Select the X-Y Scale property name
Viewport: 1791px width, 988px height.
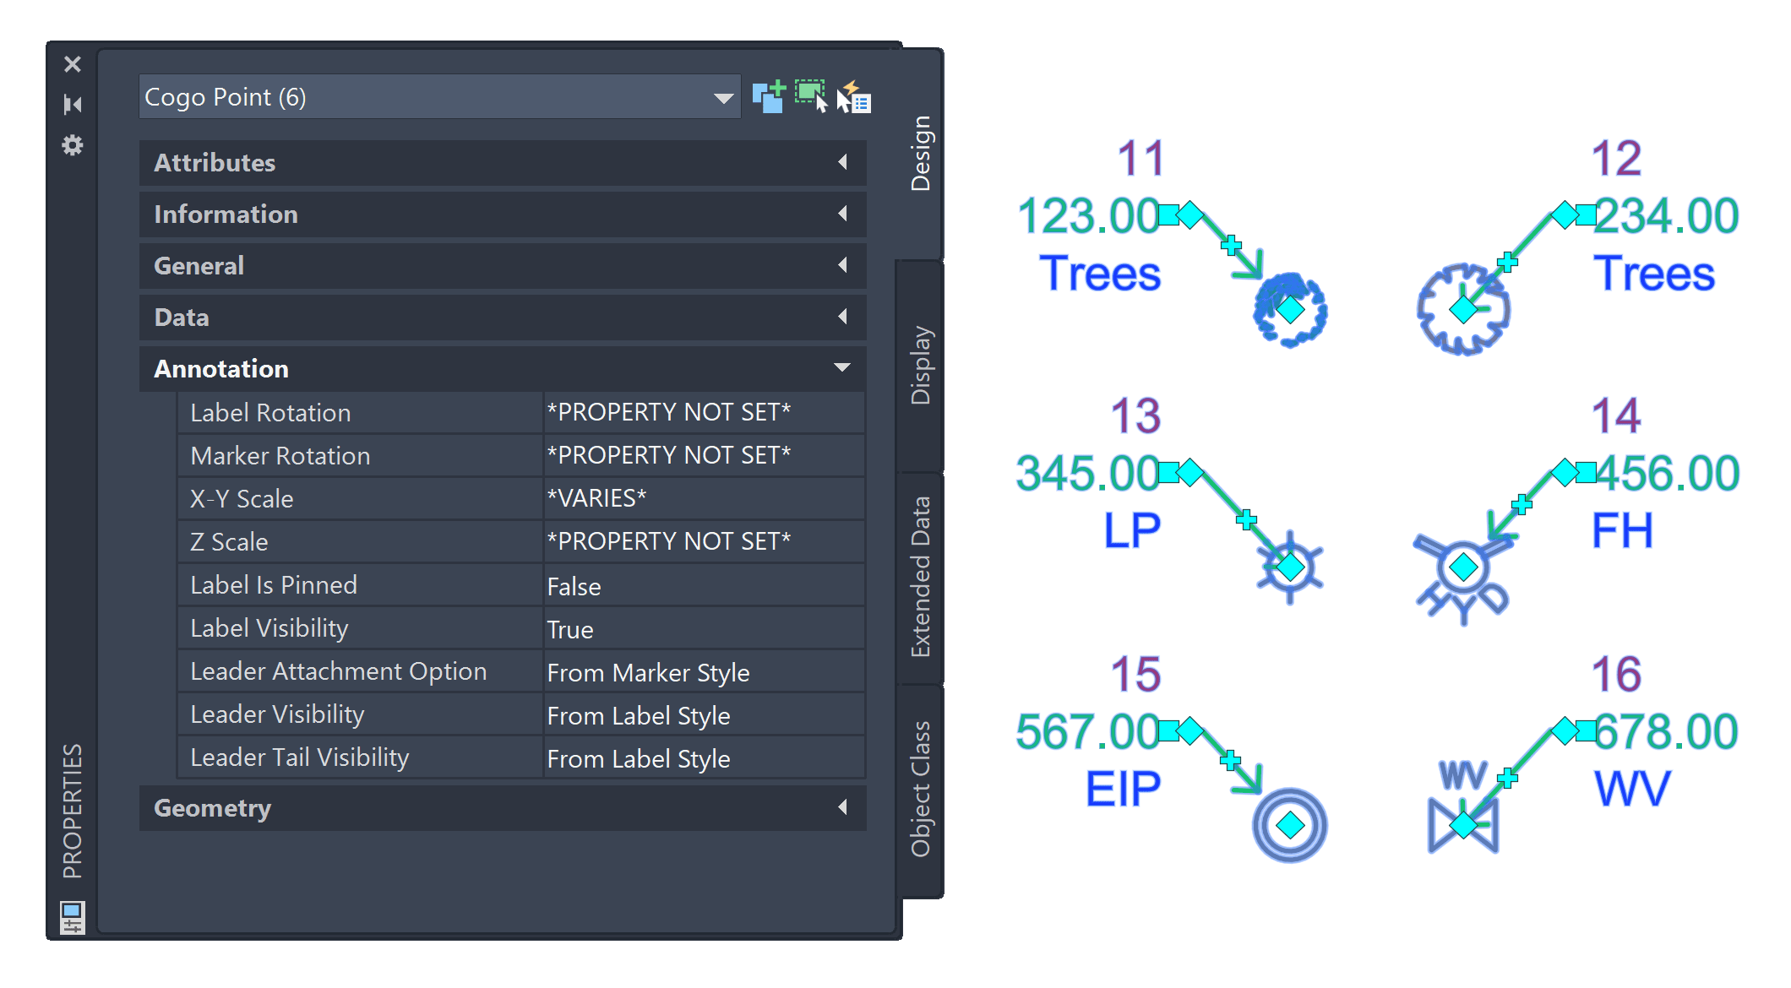(242, 498)
